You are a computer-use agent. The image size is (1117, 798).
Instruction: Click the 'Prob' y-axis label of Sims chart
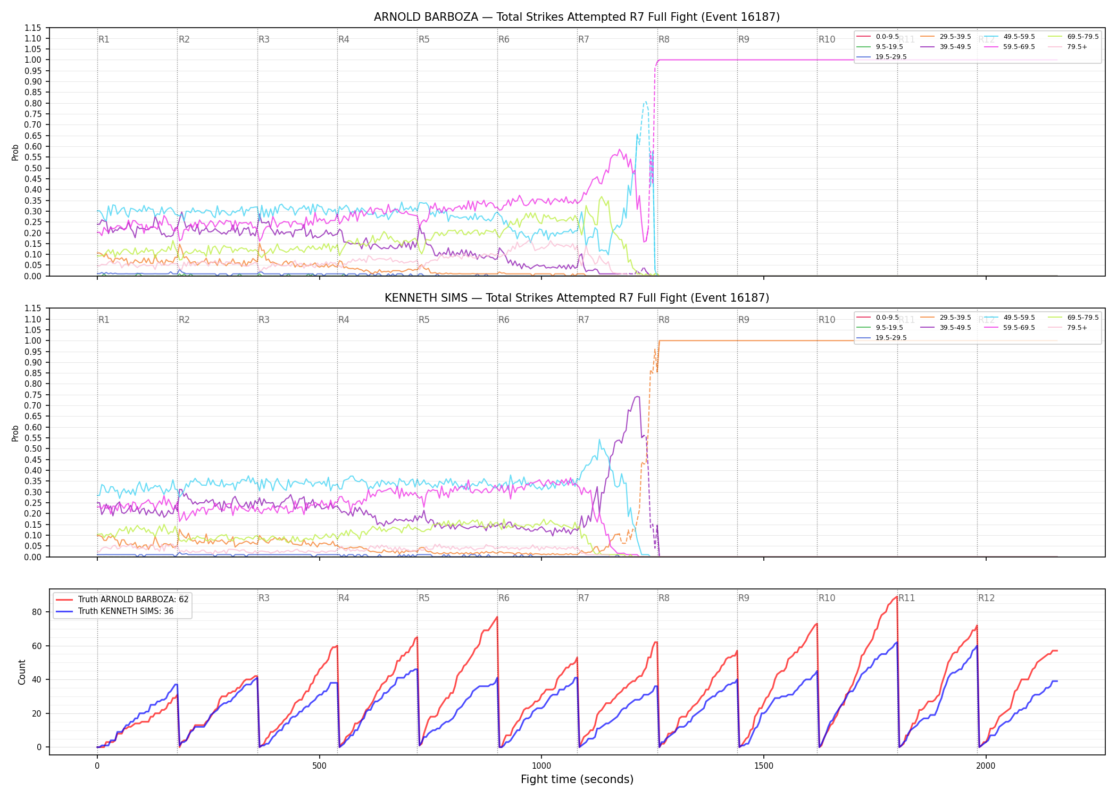pyautogui.click(x=15, y=433)
